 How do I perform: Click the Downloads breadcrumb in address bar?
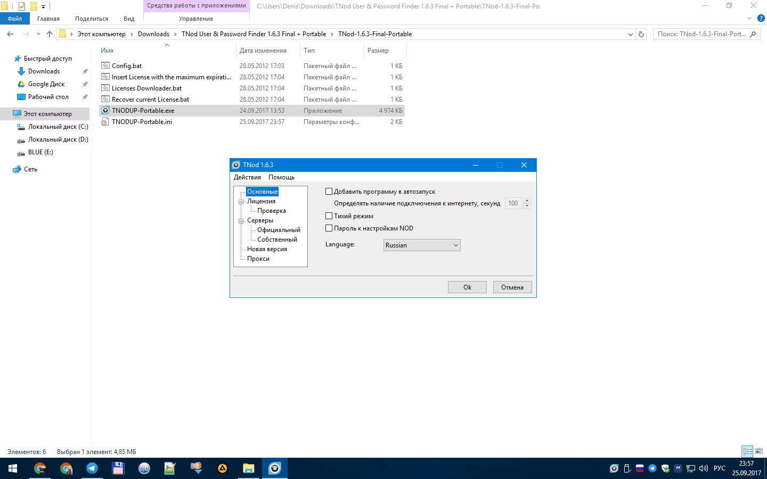[x=153, y=34]
